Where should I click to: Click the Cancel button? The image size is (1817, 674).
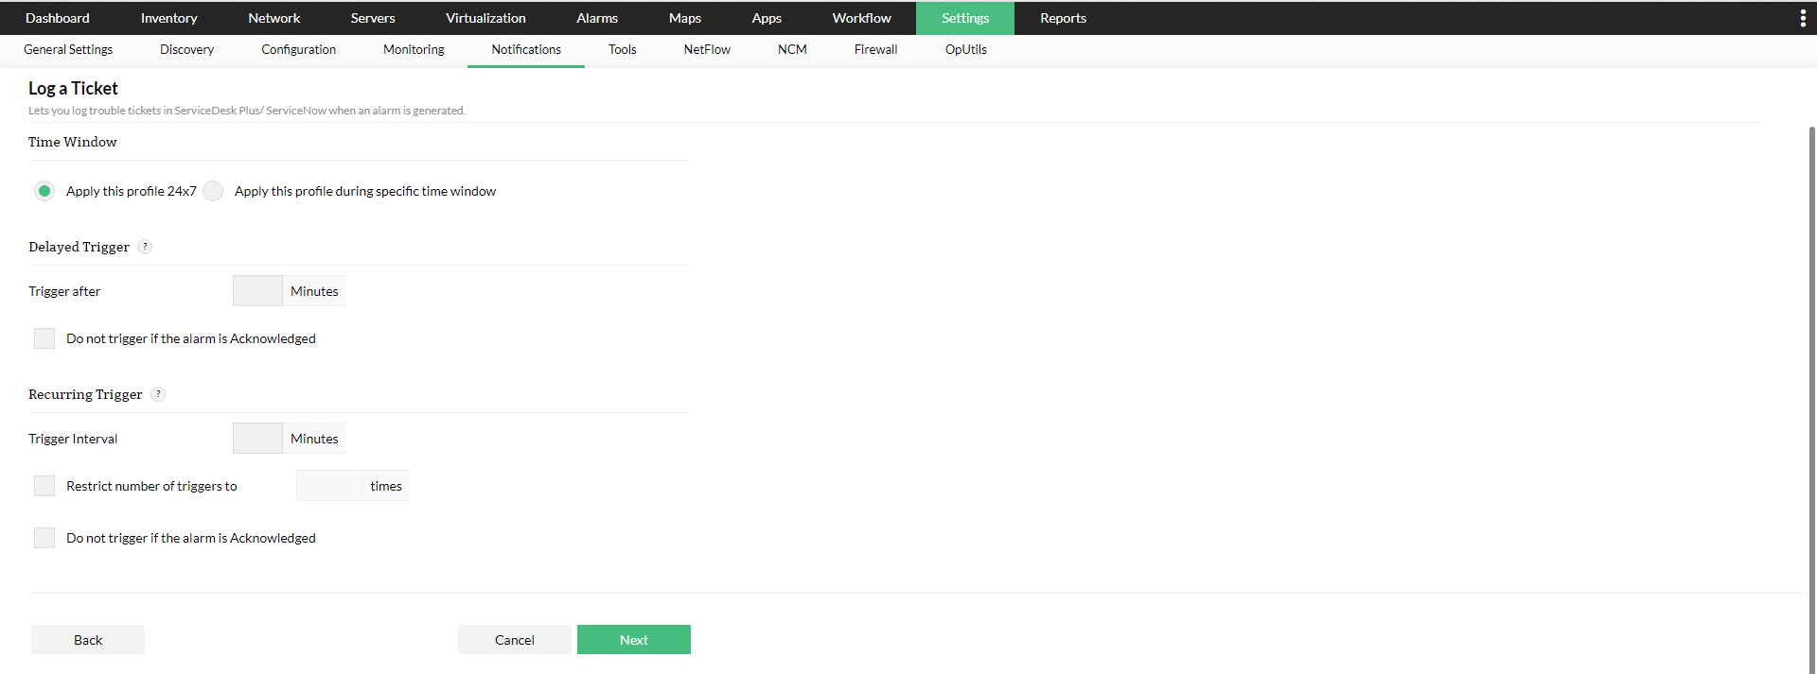pos(515,640)
